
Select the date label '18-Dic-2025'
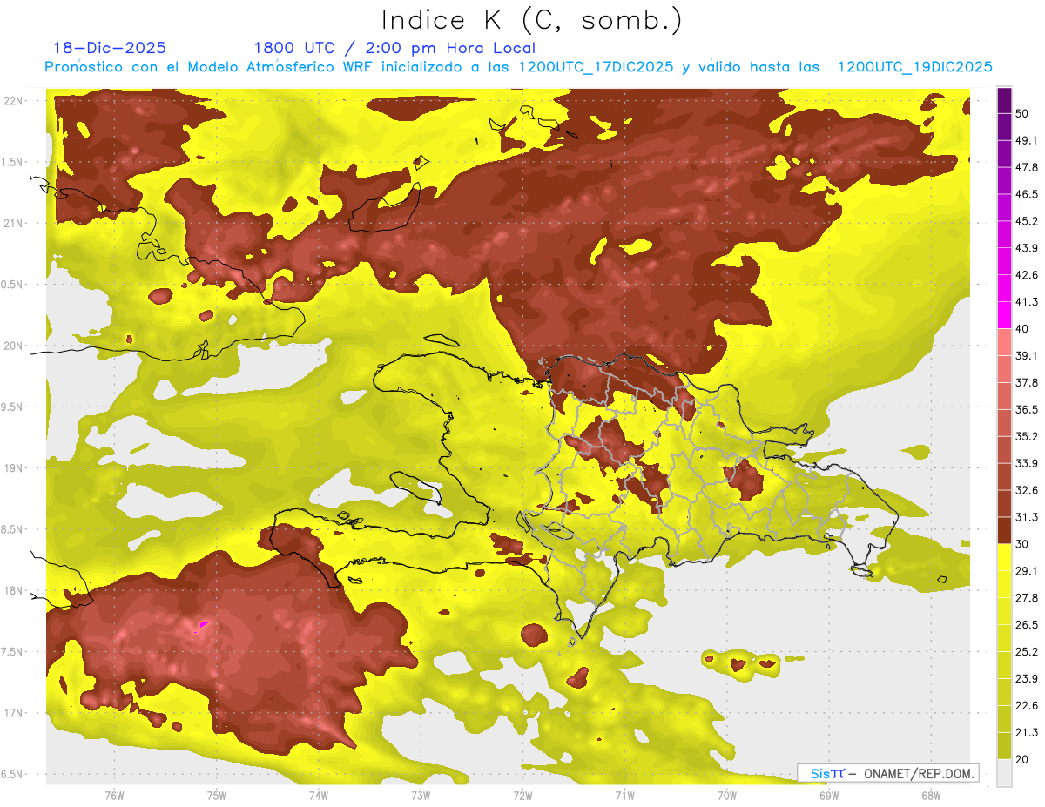click(x=110, y=48)
